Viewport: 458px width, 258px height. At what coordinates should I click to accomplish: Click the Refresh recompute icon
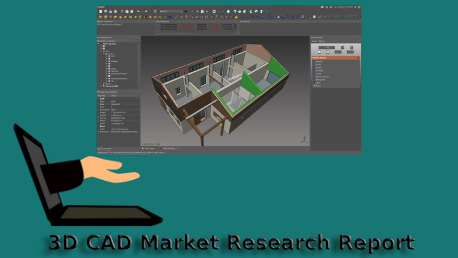click(155, 11)
